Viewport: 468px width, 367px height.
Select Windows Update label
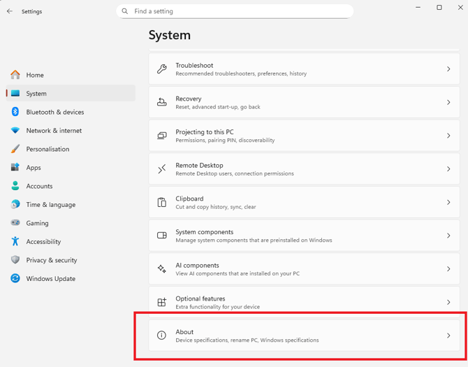point(50,279)
